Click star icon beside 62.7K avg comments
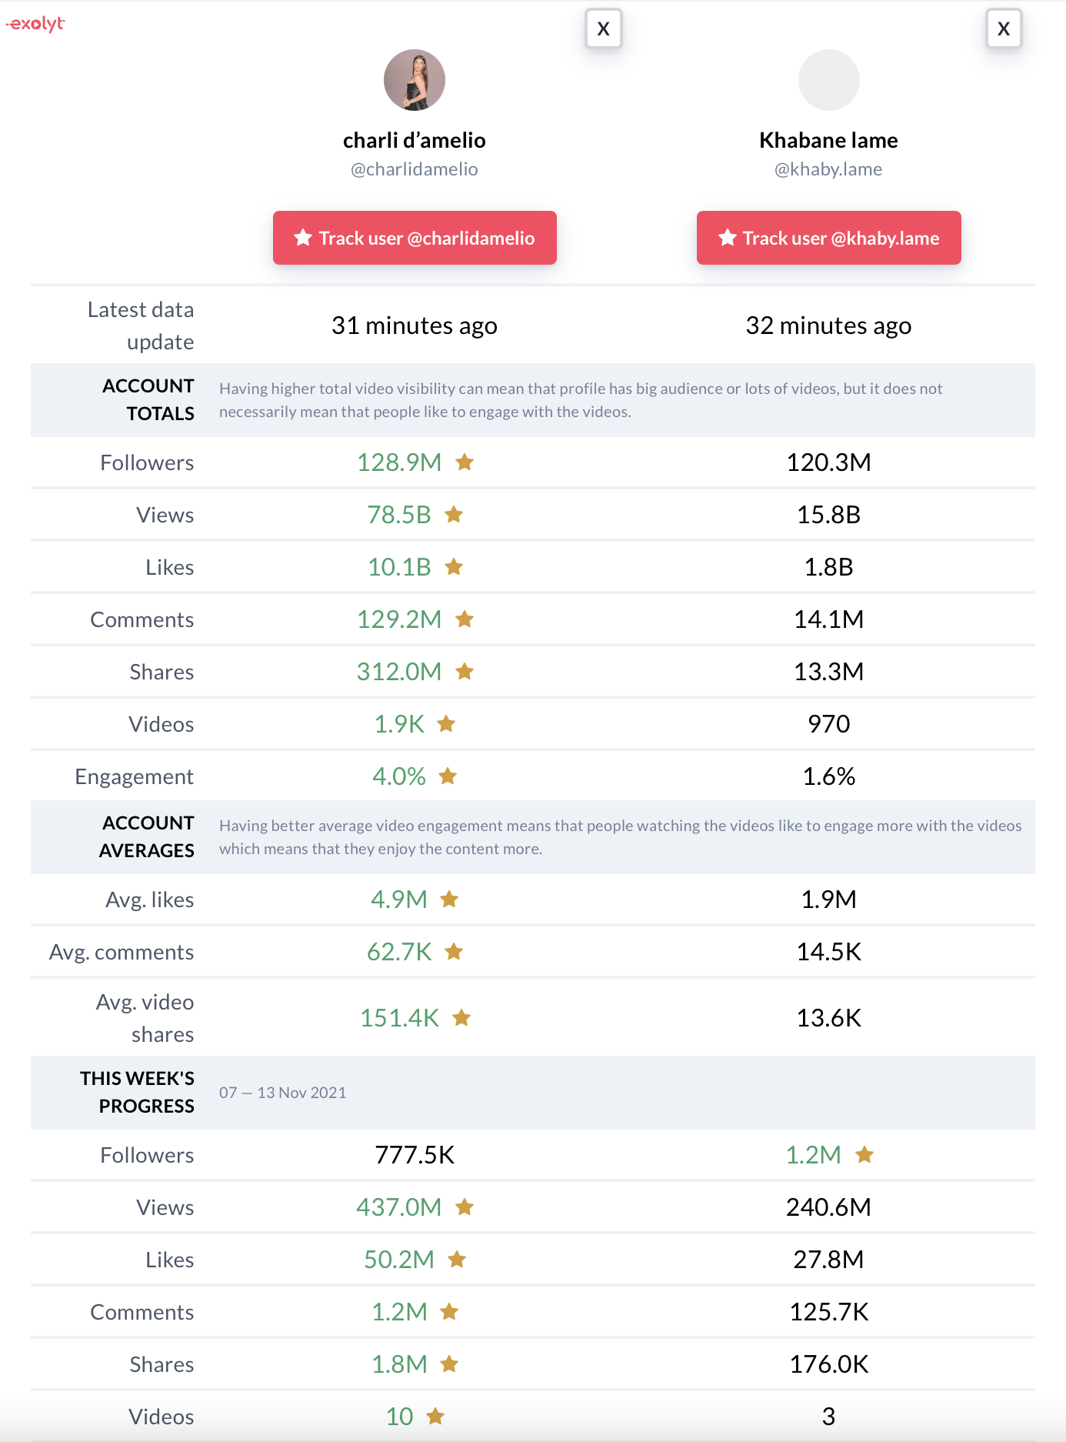The width and height of the screenshot is (1066, 1442). (454, 952)
